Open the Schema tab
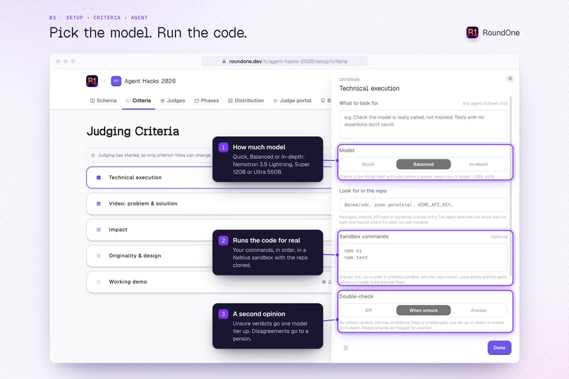This screenshot has height=379, width=569. point(103,100)
